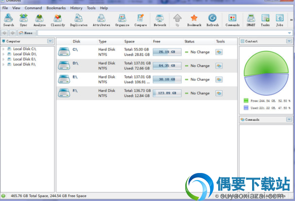Open the Analyze tool
Screen dimensions: 295x201
click(39, 20)
